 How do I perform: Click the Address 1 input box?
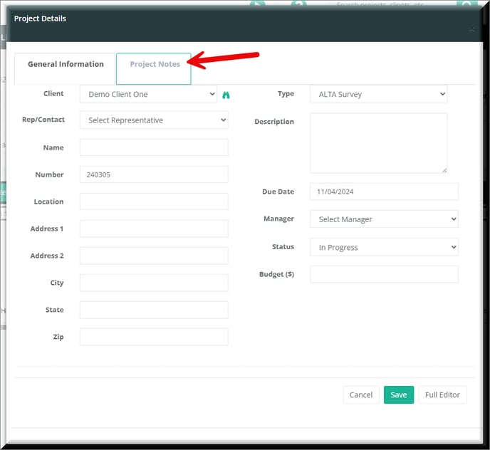coord(154,229)
